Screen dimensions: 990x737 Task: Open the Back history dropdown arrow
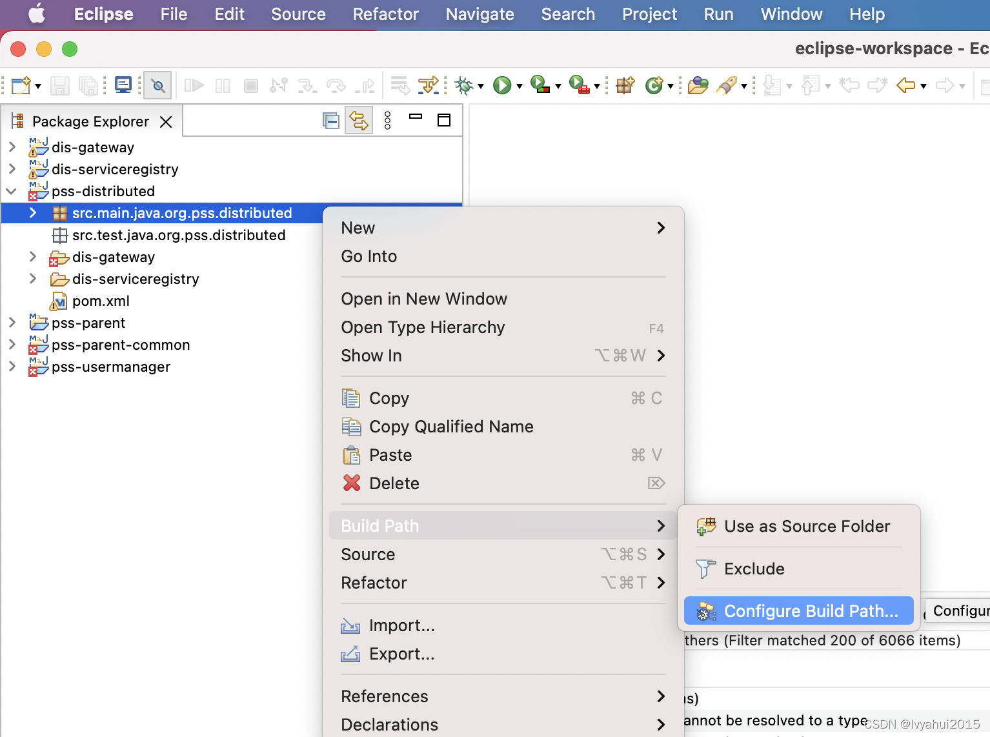(924, 86)
